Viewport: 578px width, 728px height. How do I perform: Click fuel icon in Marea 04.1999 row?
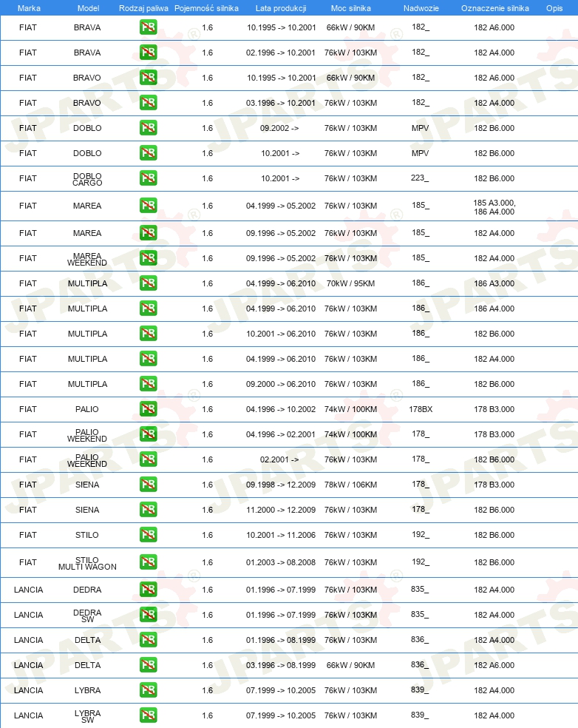[x=148, y=206]
